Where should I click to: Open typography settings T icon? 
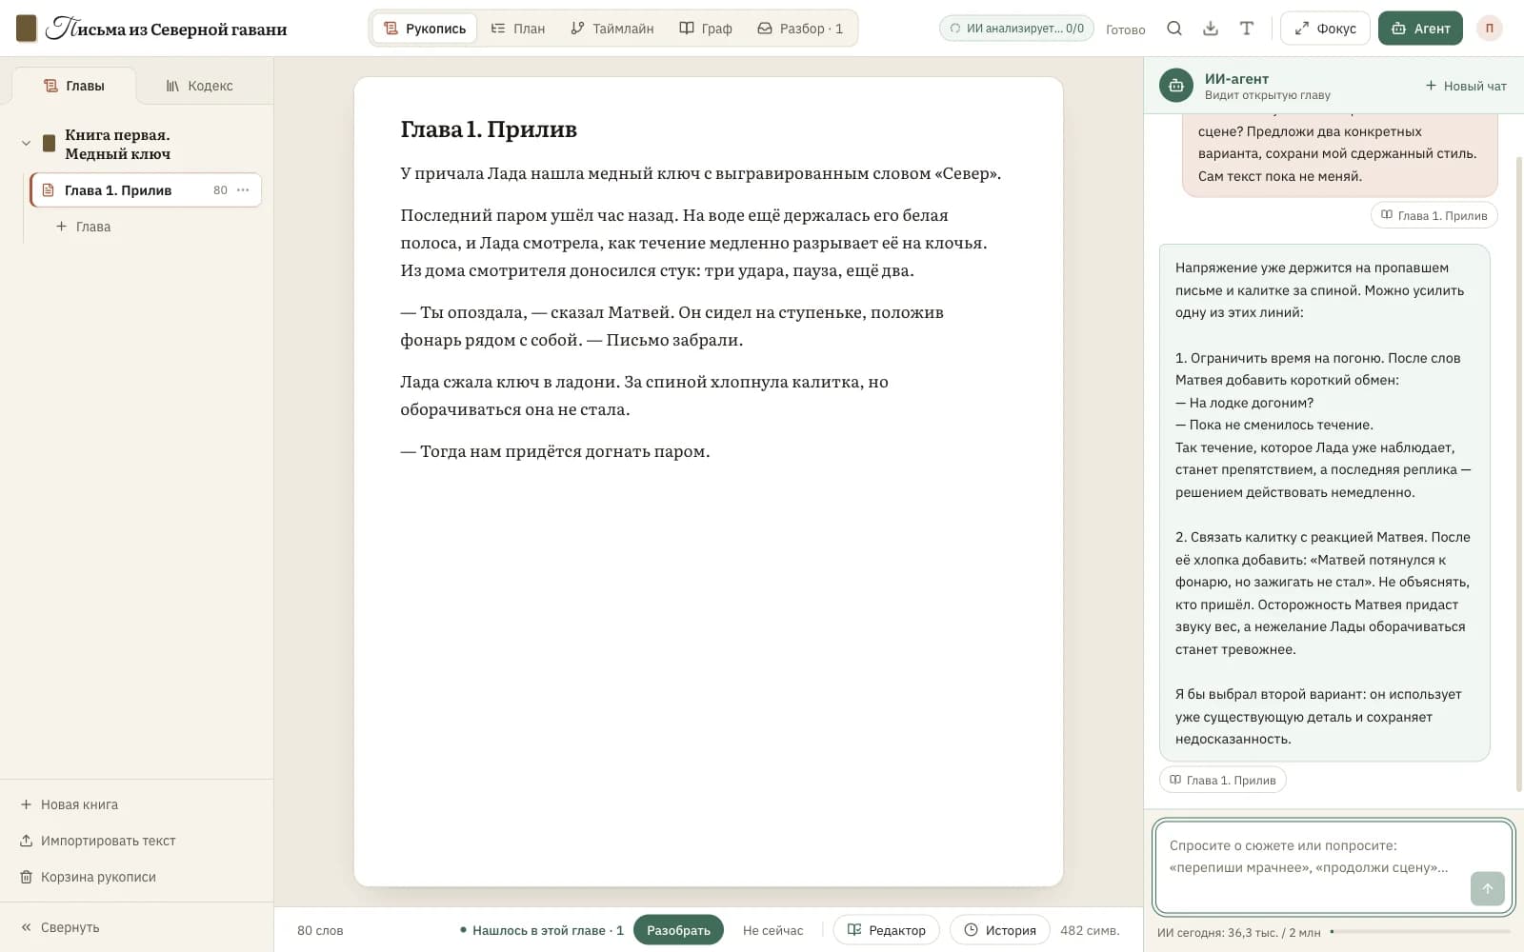1246,29
